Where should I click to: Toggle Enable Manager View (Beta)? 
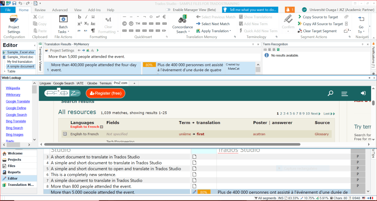pyautogui.click(x=168, y=10)
